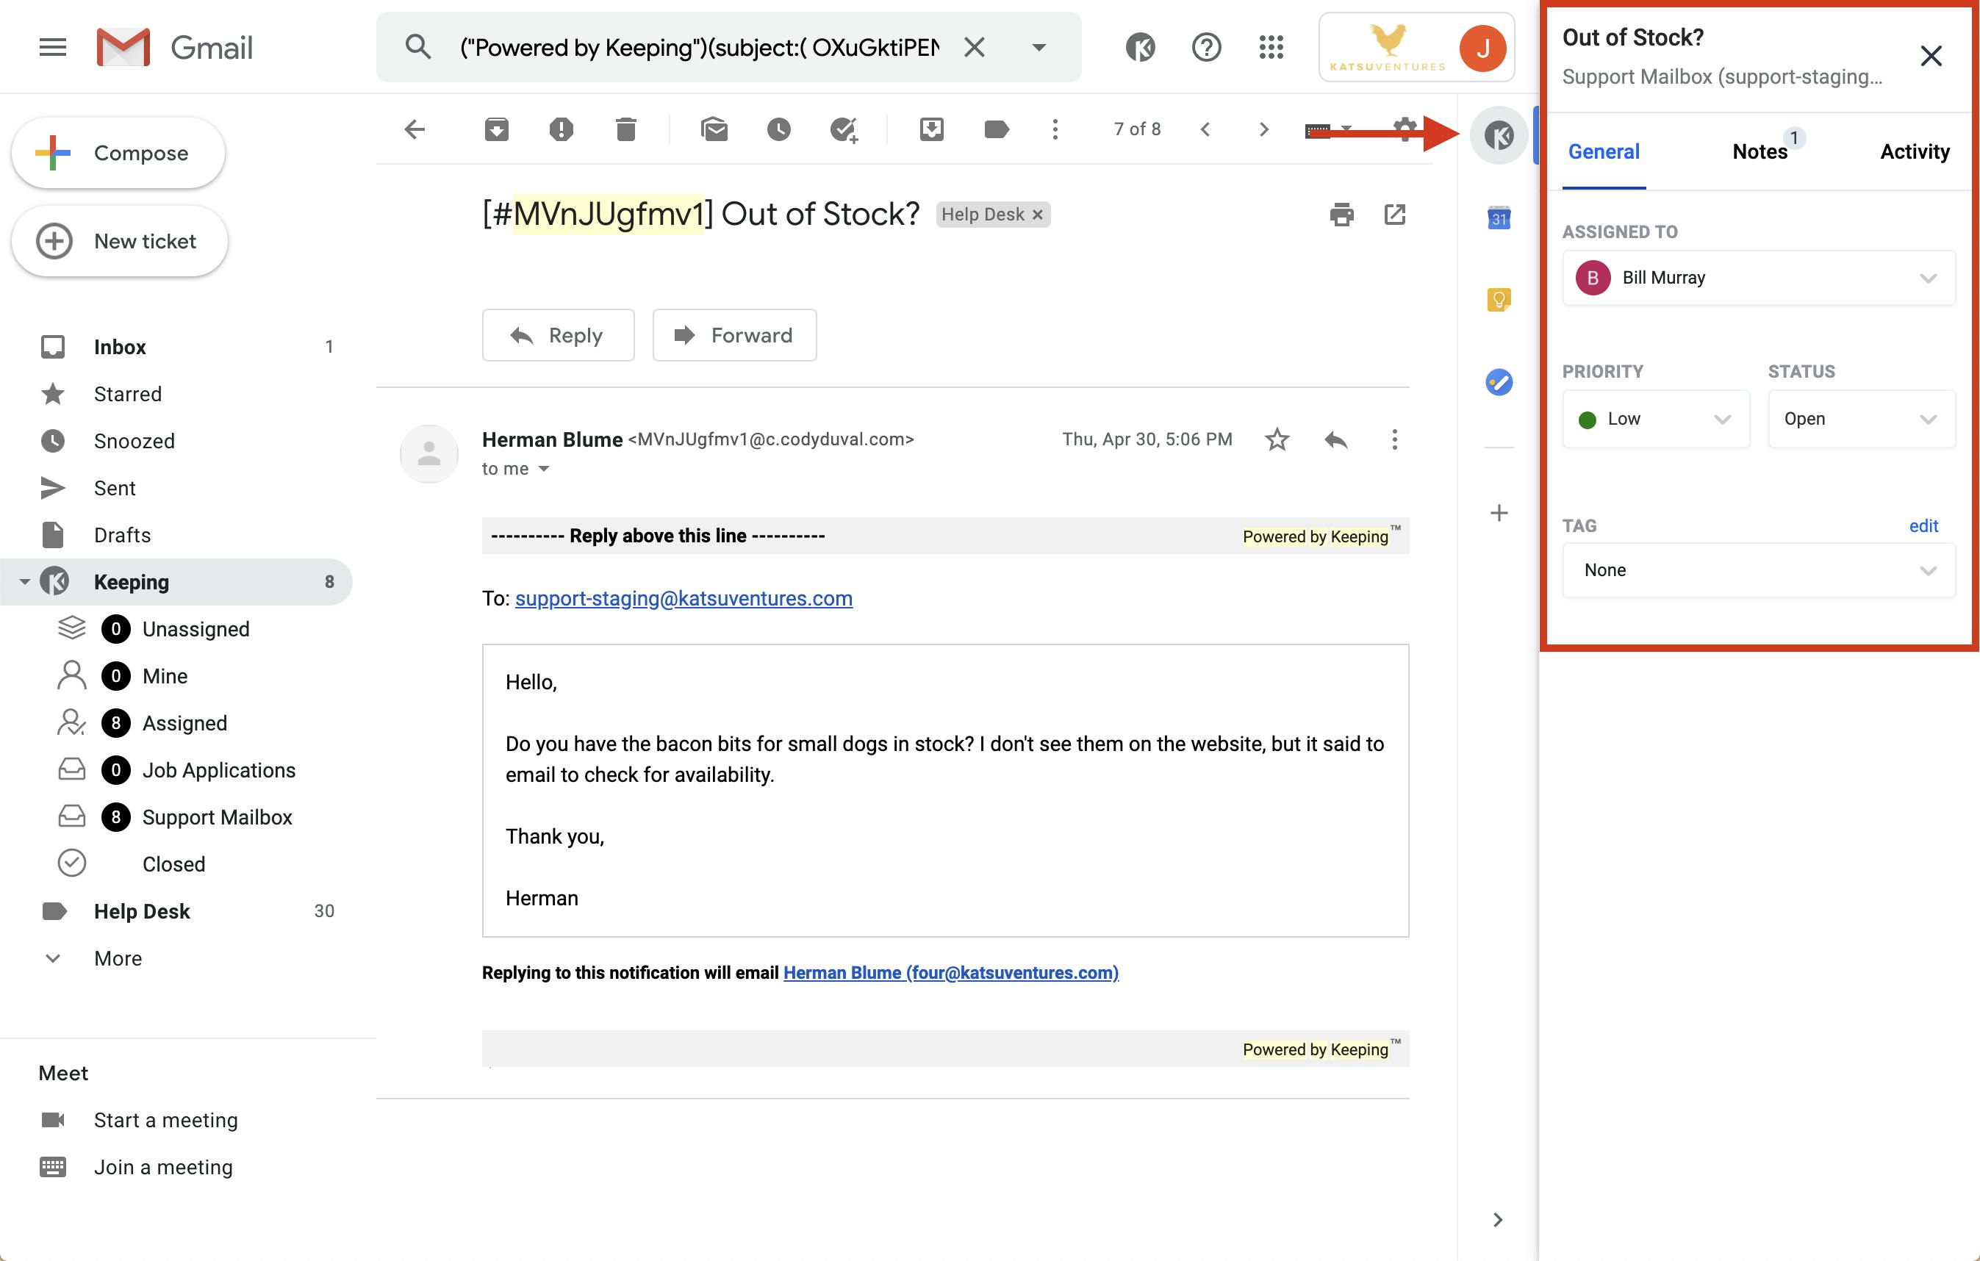Show search options dropdown arrow

click(x=1039, y=48)
